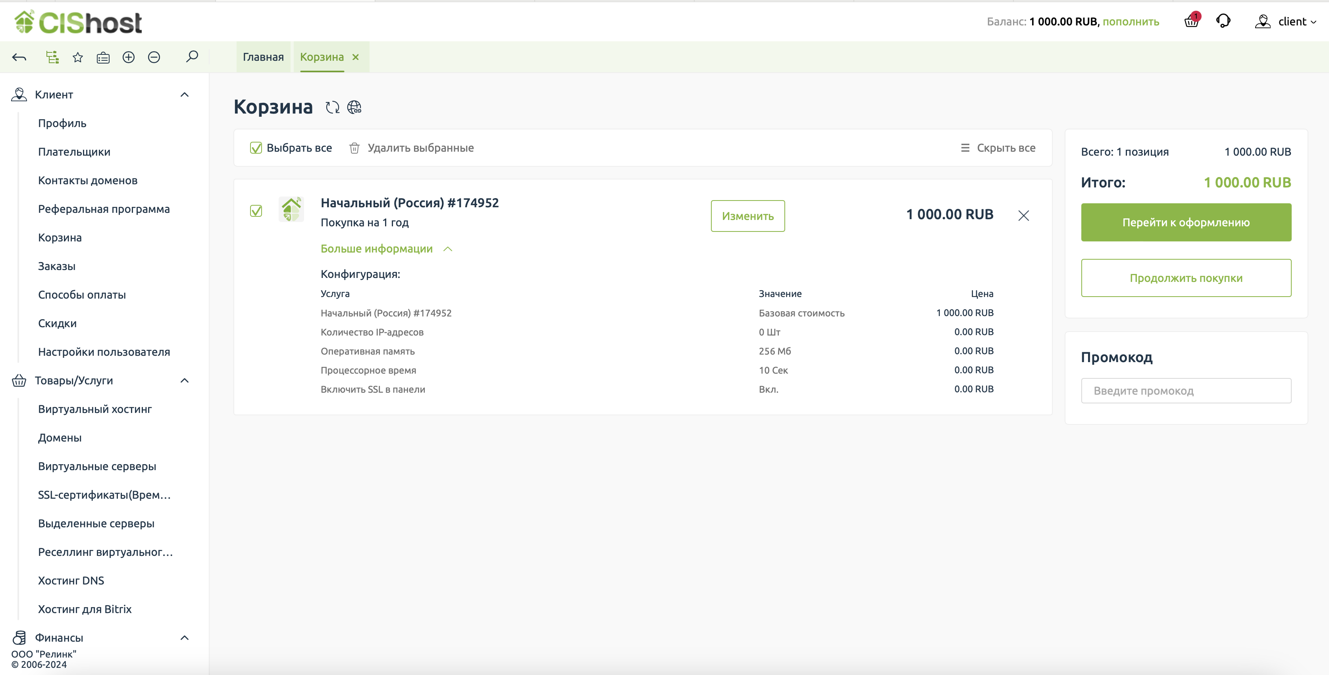Screen dimensions: 1329x675
Task: Switch to the Главная tab
Action: [x=263, y=57]
